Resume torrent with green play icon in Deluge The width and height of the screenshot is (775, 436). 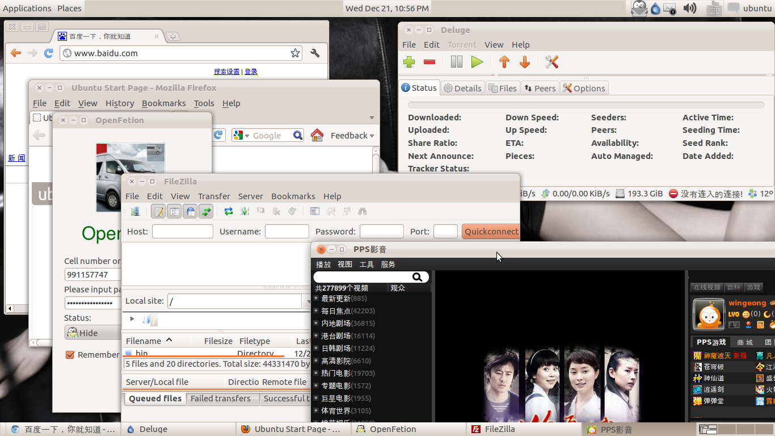477,62
